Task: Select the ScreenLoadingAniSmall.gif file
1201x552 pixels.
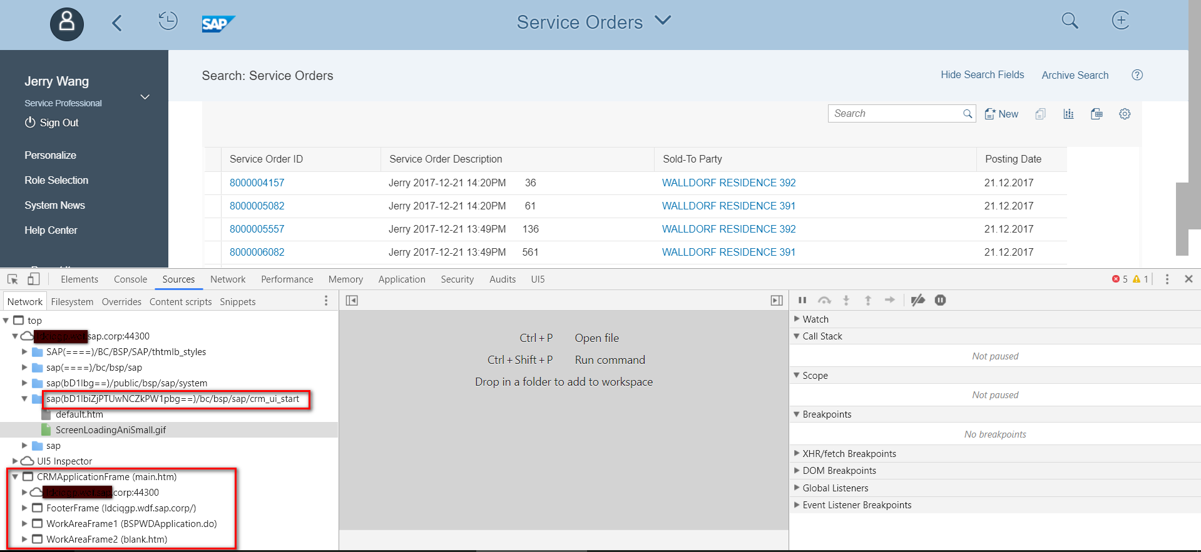Action: [111, 430]
